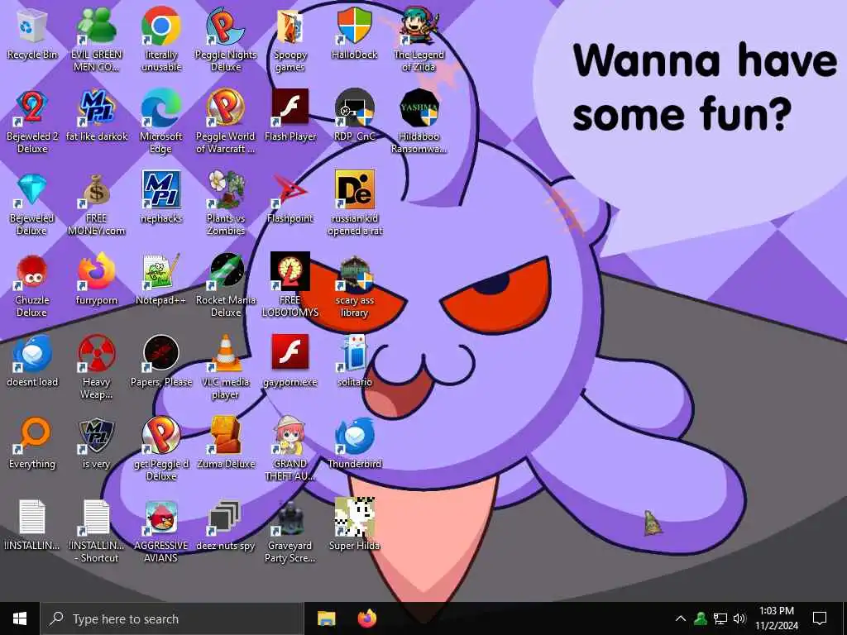Select the Papers, Please icon
This screenshot has height=635, width=847.
[161, 354]
